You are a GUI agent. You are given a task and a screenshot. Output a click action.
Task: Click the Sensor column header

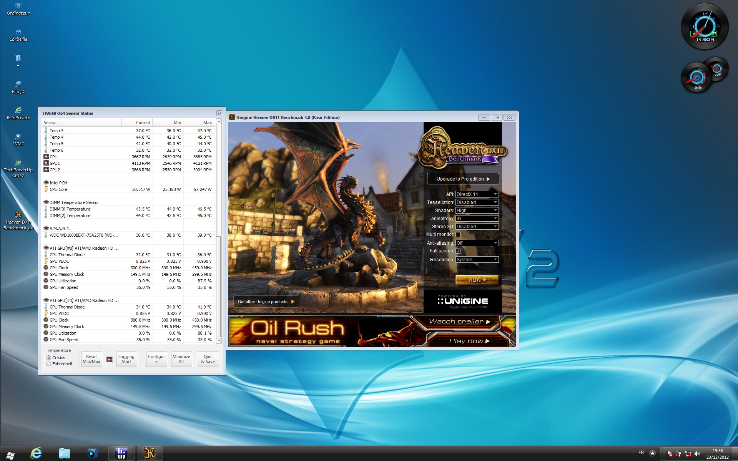tap(81, 123)
